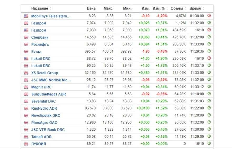The height and width of the screenshot is (149, 232).
Task: Open the Роснефть stock link
Action: click(x=40, y=44)
